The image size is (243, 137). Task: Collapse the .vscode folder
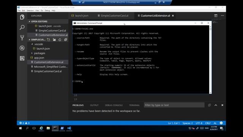point(32,44)
